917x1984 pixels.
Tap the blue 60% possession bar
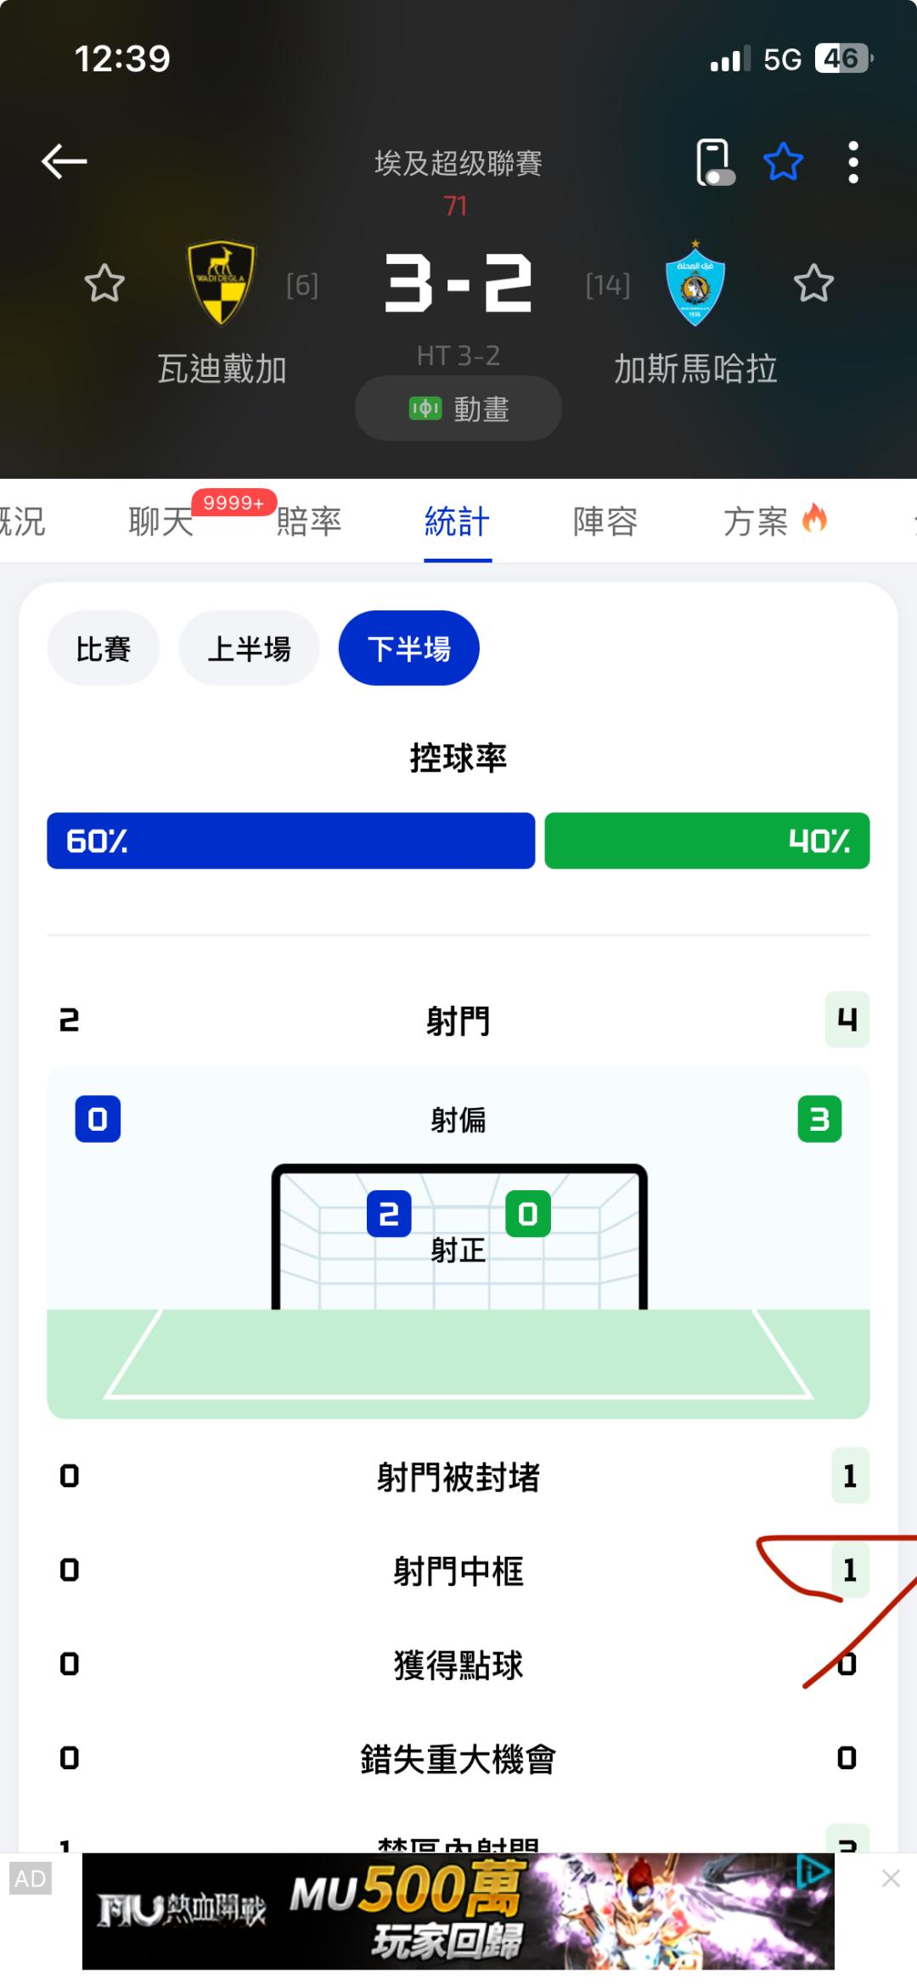[x=290, y=840]
